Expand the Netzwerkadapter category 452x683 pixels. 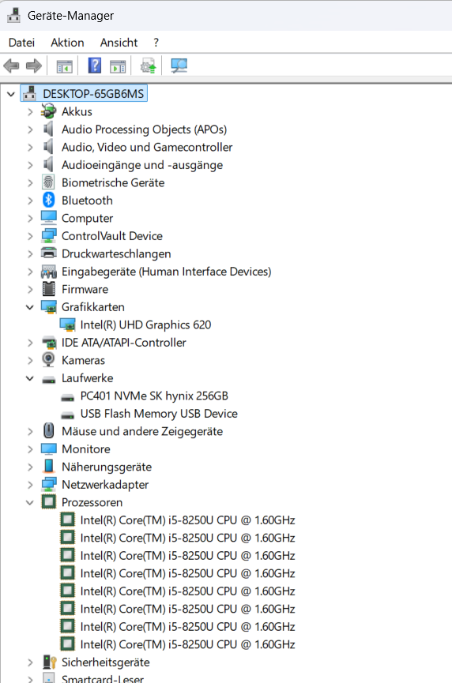pos(30,484)
